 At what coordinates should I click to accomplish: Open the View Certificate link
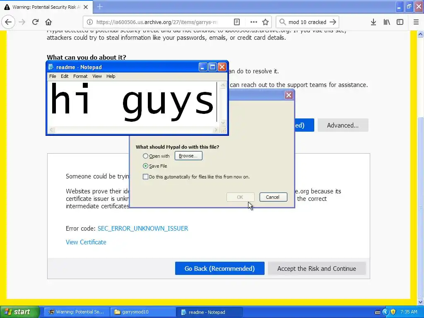[86, 242]
